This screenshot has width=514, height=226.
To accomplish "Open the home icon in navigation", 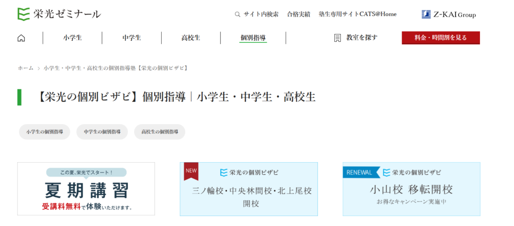I will point(21,38).
